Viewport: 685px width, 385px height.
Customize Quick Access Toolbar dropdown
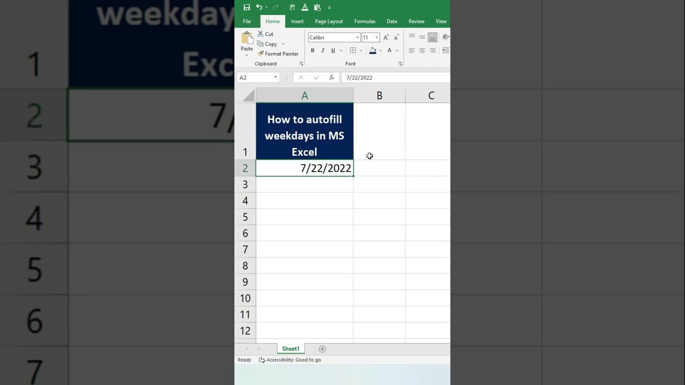click(x=329, y=7)
